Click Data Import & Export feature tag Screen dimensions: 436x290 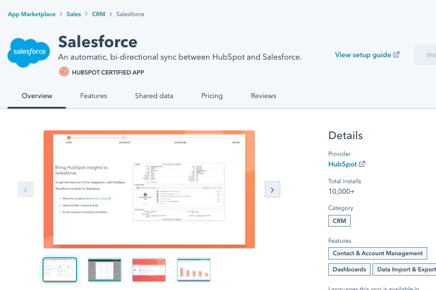click(404, 270)
